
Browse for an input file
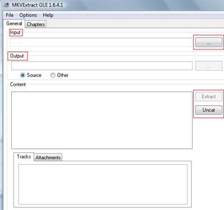tap(209, 43)
